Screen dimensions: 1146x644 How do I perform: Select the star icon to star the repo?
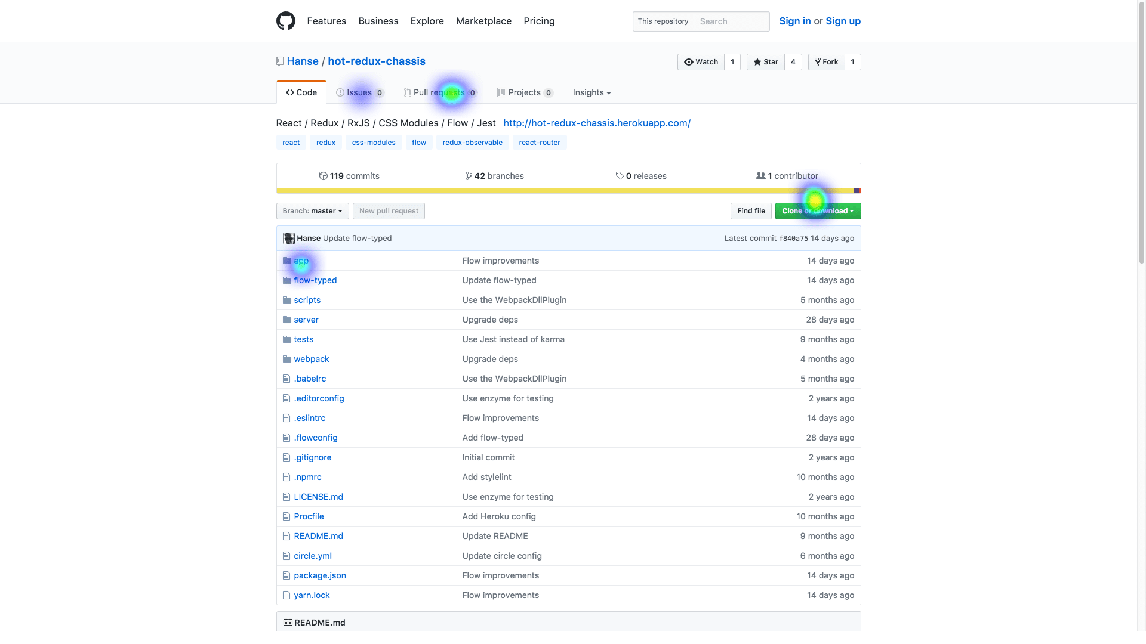pyautogui.click(x=757, y=61)
